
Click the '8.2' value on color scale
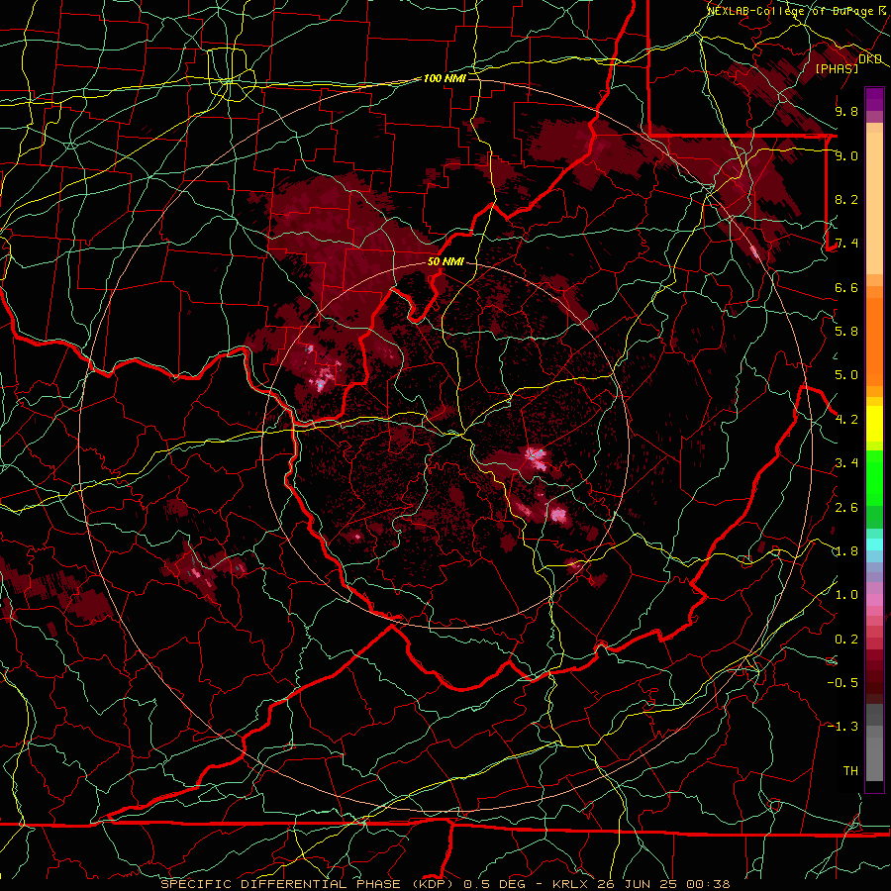(846, 199)
